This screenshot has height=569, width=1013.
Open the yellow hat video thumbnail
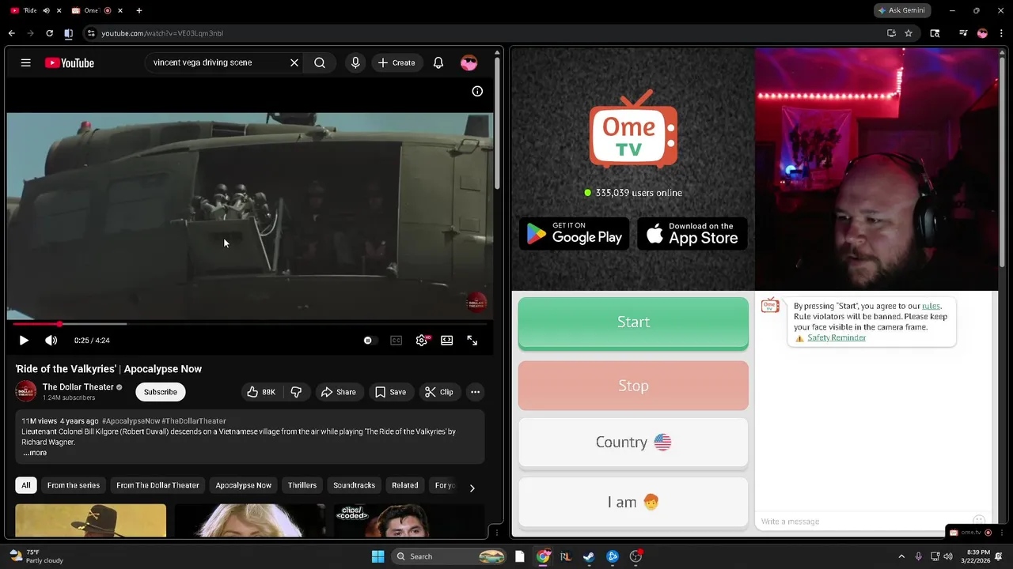(91, 521)
